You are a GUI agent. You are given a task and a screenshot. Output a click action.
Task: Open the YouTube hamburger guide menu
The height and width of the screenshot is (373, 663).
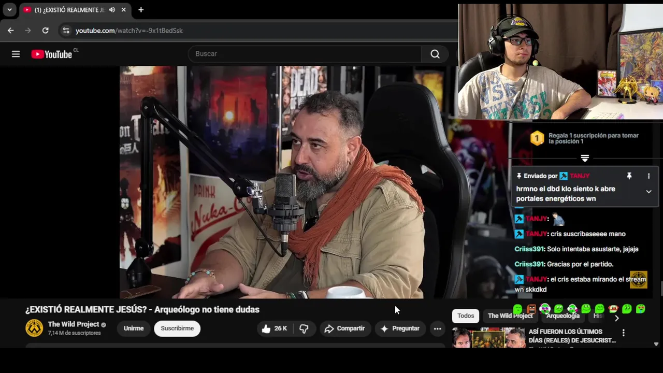point(16,54)
